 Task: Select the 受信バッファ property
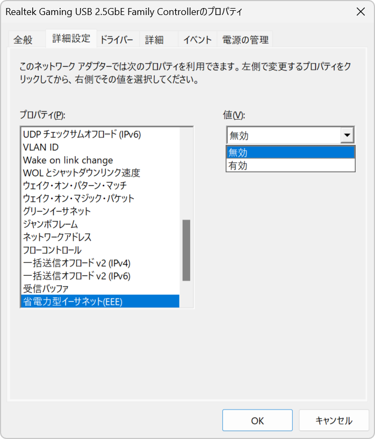tap(46, 289)
